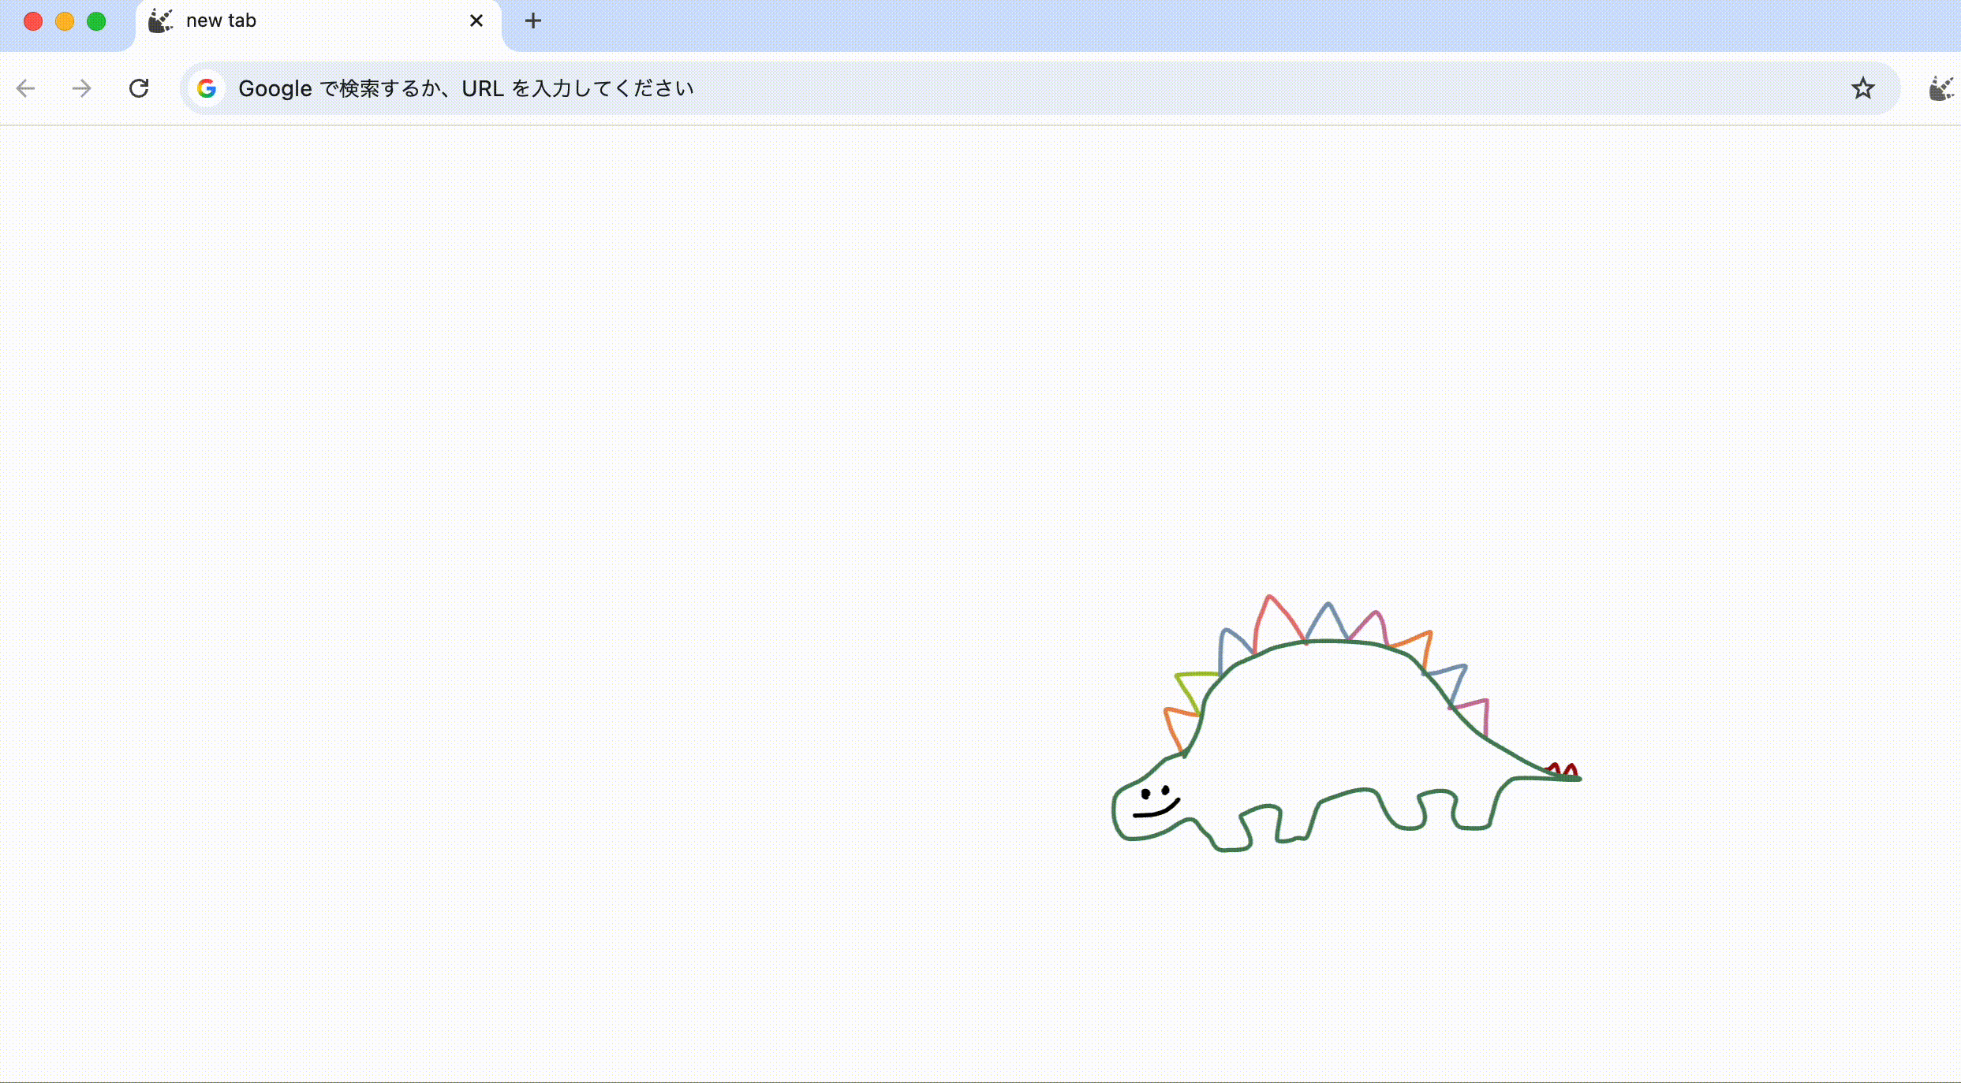Click the yellow minimize traffic light
The image size is (1961, 1083).
65,20
